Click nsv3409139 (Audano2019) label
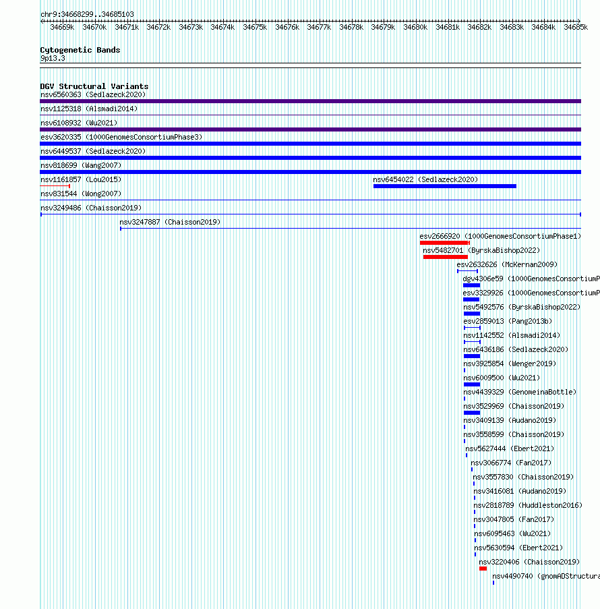Screen dimensions: 600x609 510,421
